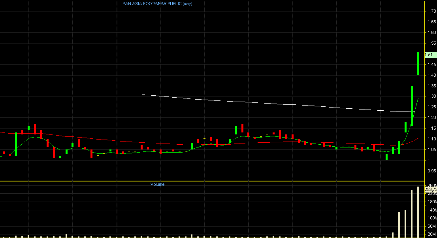Click the 1.20 price axis label
The width and height of the screenshot is (437, 238).
432,117
